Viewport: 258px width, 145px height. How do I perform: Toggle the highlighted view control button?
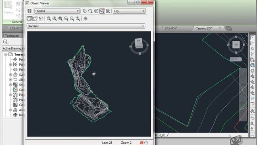point(102,11)
